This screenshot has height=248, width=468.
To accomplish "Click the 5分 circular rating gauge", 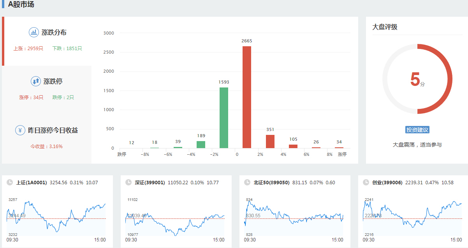I will [x=417, y=79].
